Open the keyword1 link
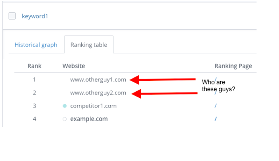The height and width of the screenshot is (161, 279). [35, 16]
